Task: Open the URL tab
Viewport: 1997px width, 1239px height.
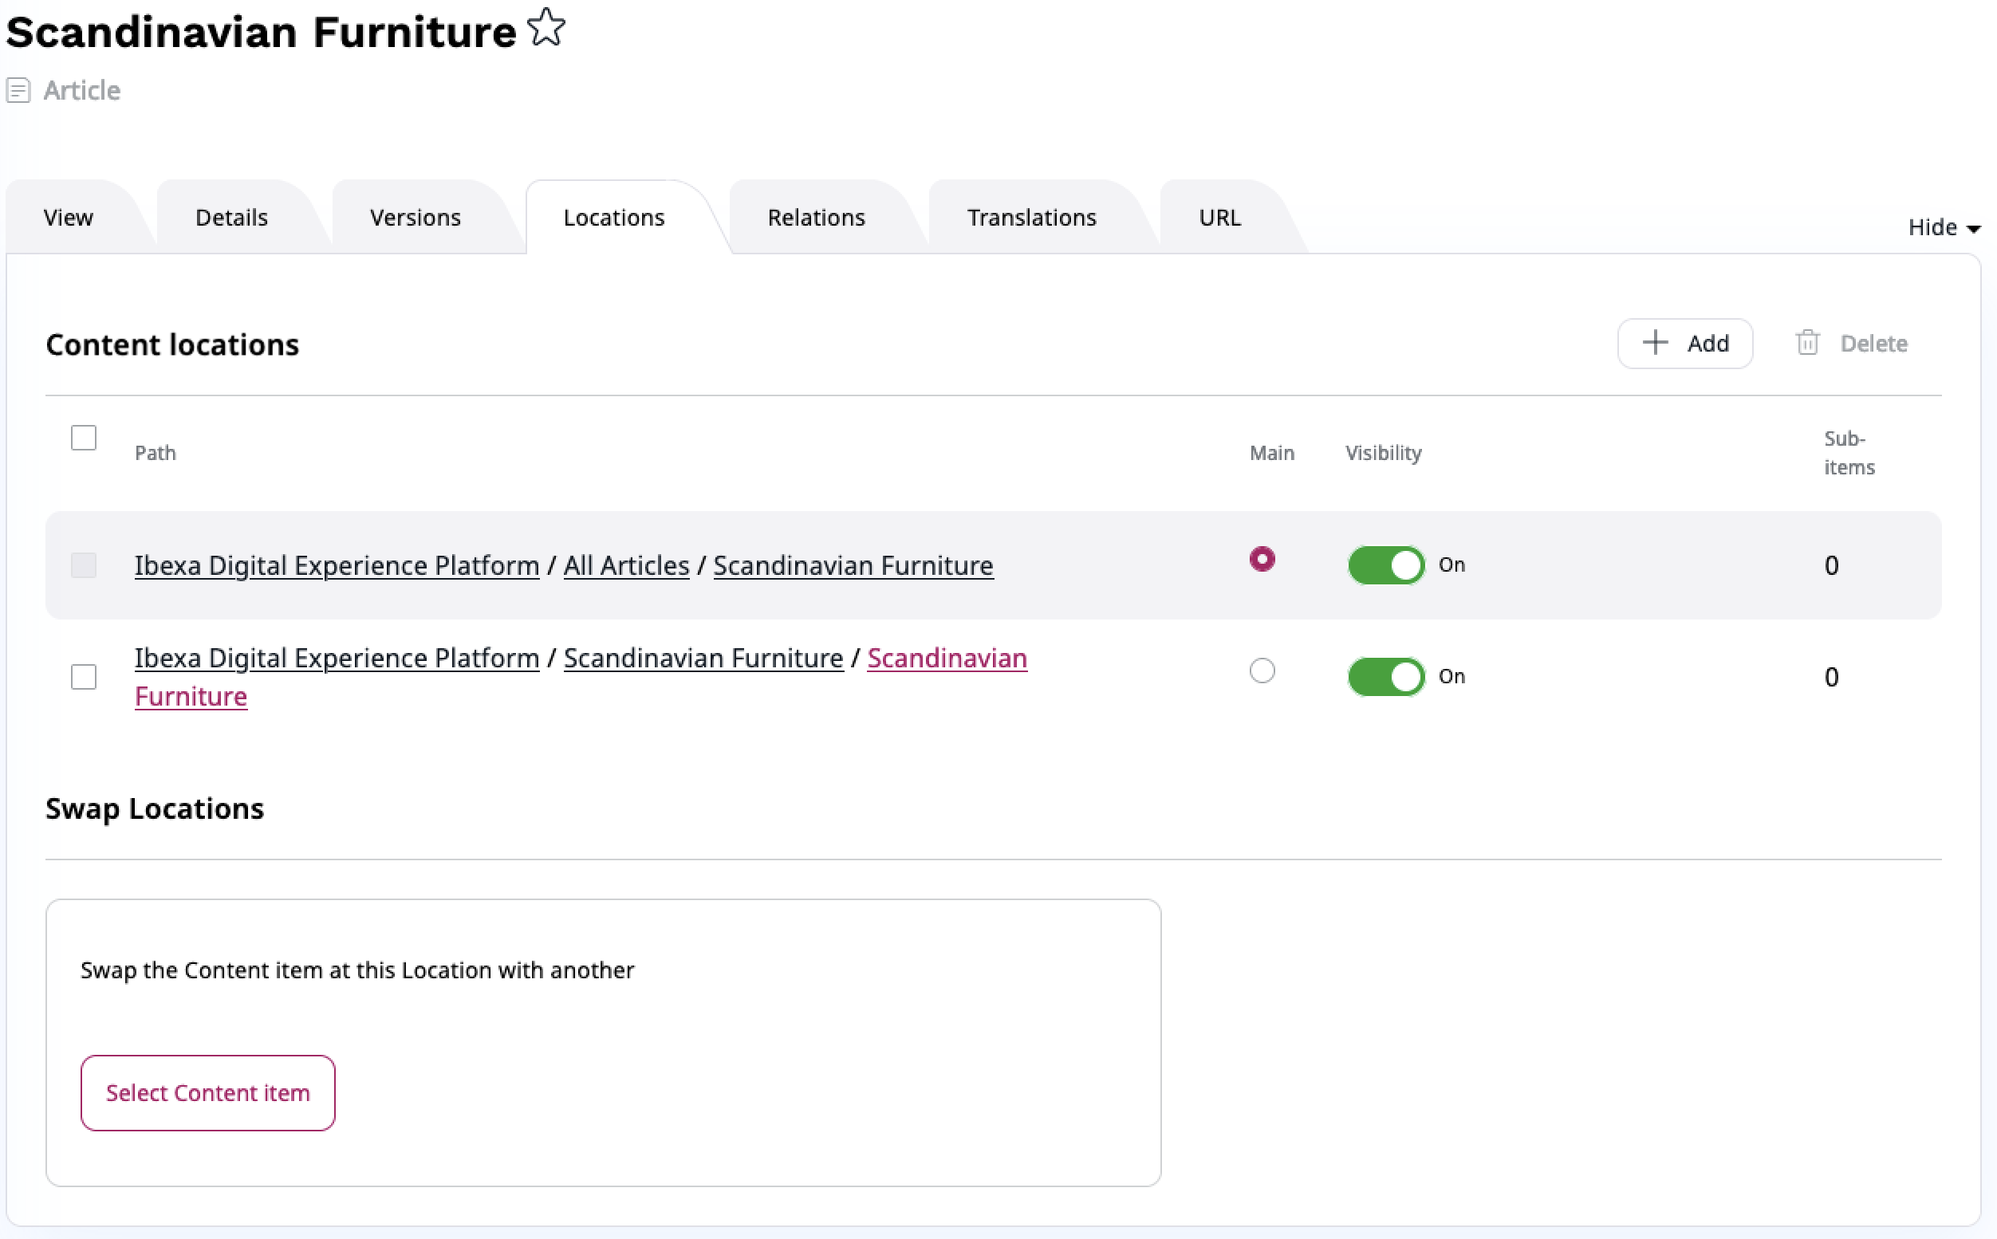Action: point(1219,218)
